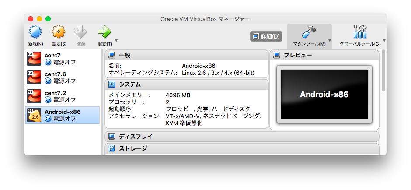Open the 起動(T) dropdown arrow
411x190 pixels.
(x=116, y=40)
